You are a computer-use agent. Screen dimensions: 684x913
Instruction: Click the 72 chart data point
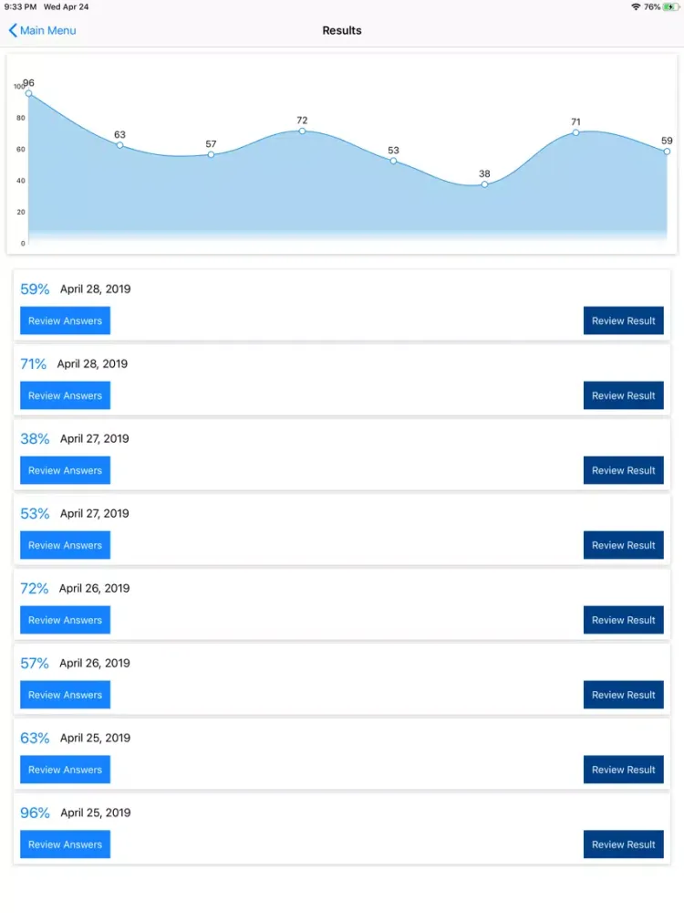click(302, 131)
